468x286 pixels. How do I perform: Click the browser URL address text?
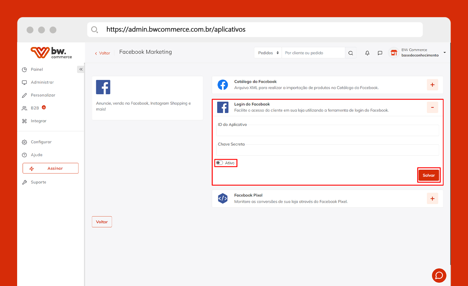[x=176, y=29]
